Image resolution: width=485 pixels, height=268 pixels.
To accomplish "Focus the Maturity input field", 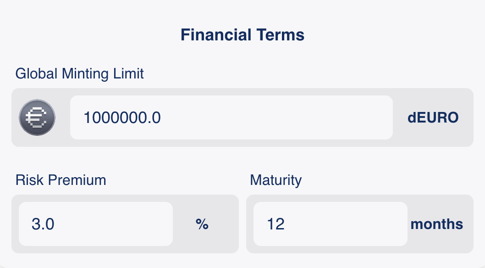I will pos(330,224).
